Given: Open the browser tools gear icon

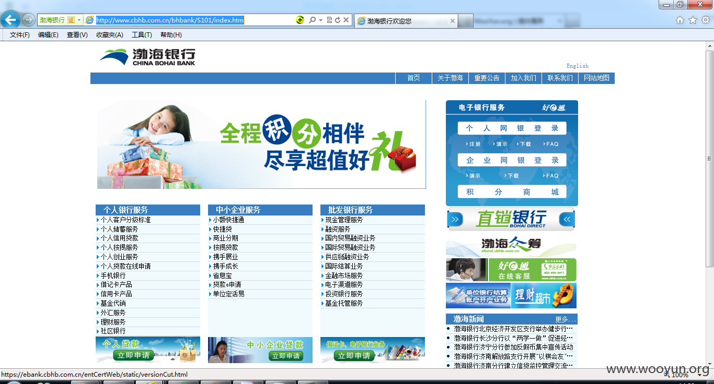Looking at the screenshot, I should pyautogui.click(x=705, y=20).
